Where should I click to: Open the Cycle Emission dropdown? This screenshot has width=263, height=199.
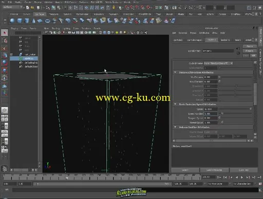[218, 63]
